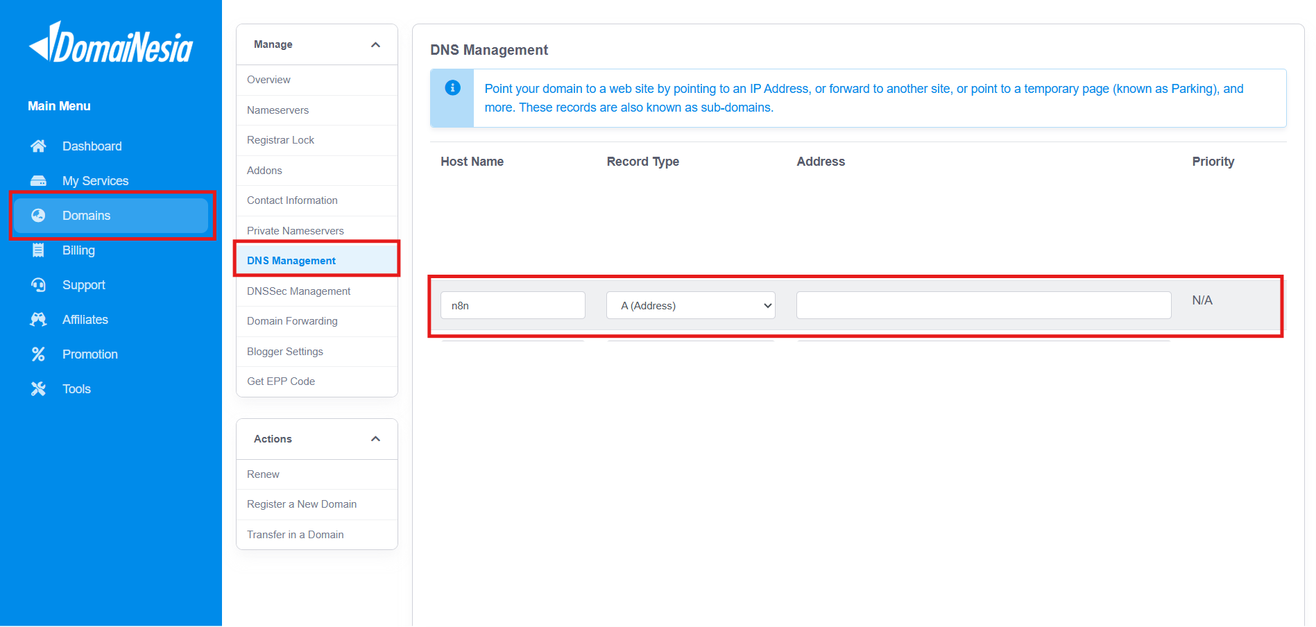Click the Promotion percent icon
Image resolution: width=1316 pixels, height=627 pixels.
coord(38,354)
